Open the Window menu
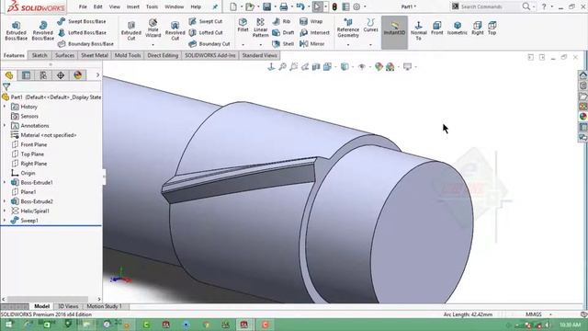 pyautogui.click(x=175, y=6)
